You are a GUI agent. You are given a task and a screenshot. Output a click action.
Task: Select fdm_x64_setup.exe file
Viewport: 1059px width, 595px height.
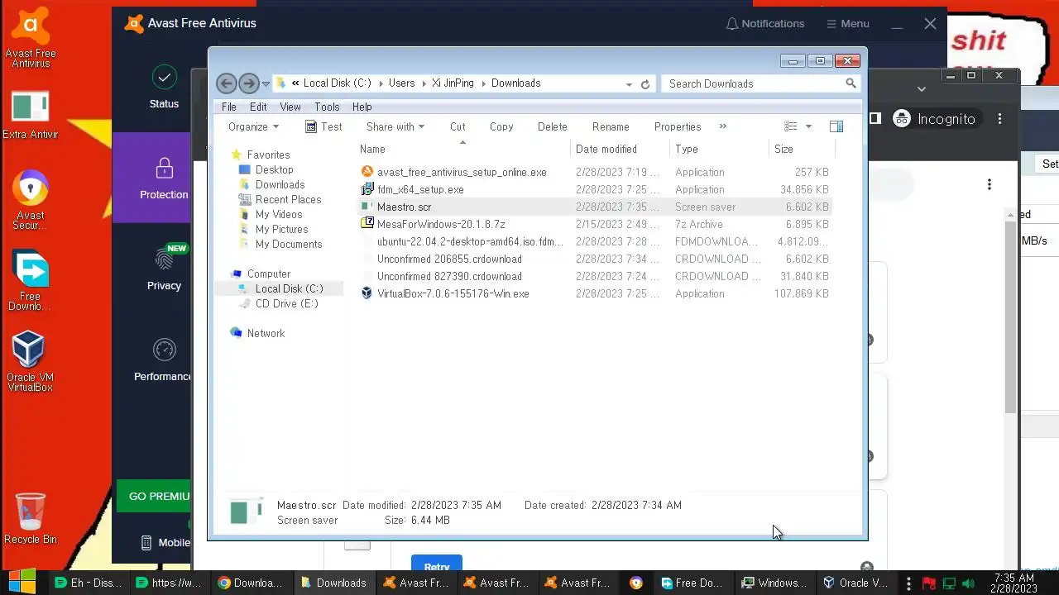(594, 189)
